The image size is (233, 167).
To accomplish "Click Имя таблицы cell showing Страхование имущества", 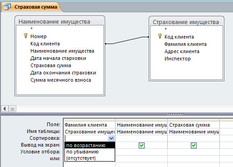I will [x=89, y=132].
